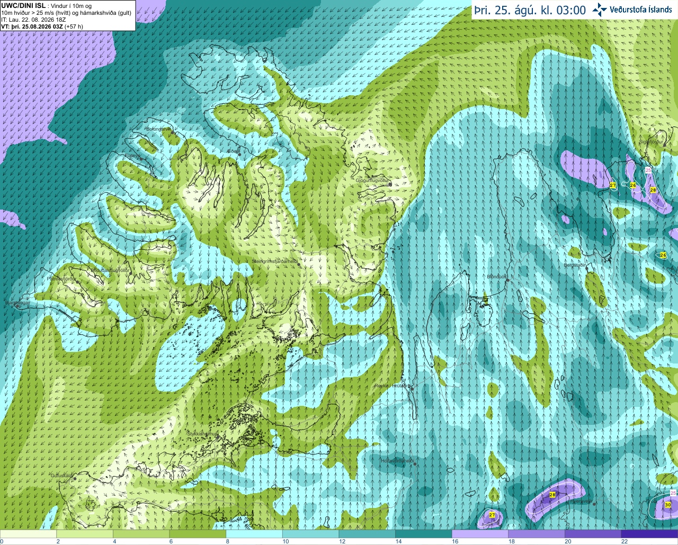Click the Veðurstofa Íslands logo

(632, 10)
